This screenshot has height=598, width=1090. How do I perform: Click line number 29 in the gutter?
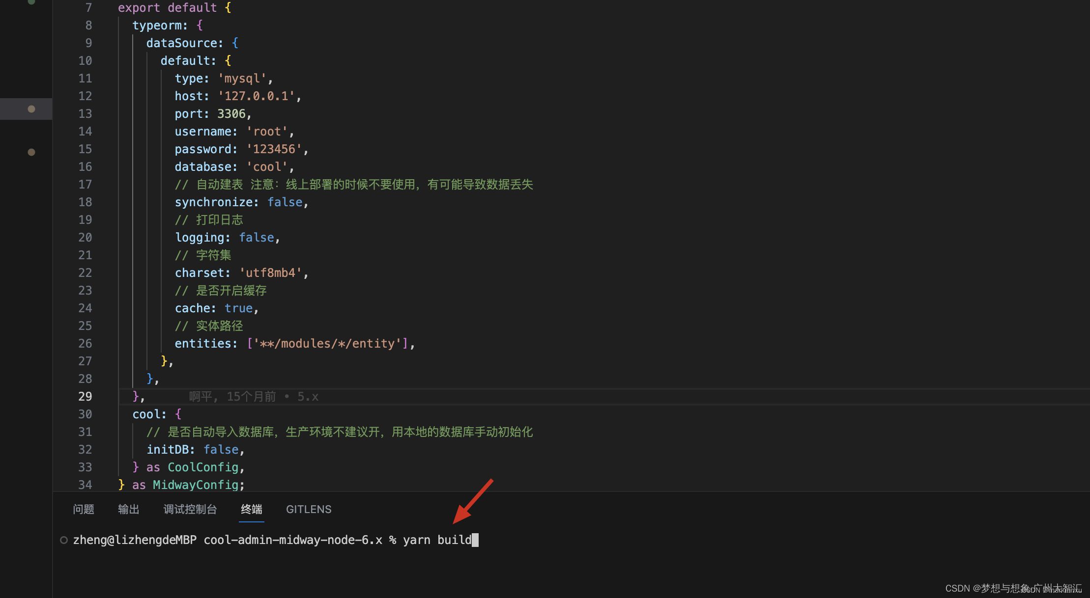pos(85,397)
